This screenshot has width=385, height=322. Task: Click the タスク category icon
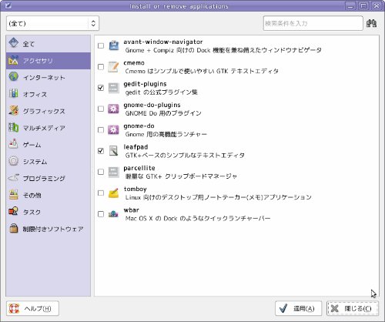click(14, 212)
